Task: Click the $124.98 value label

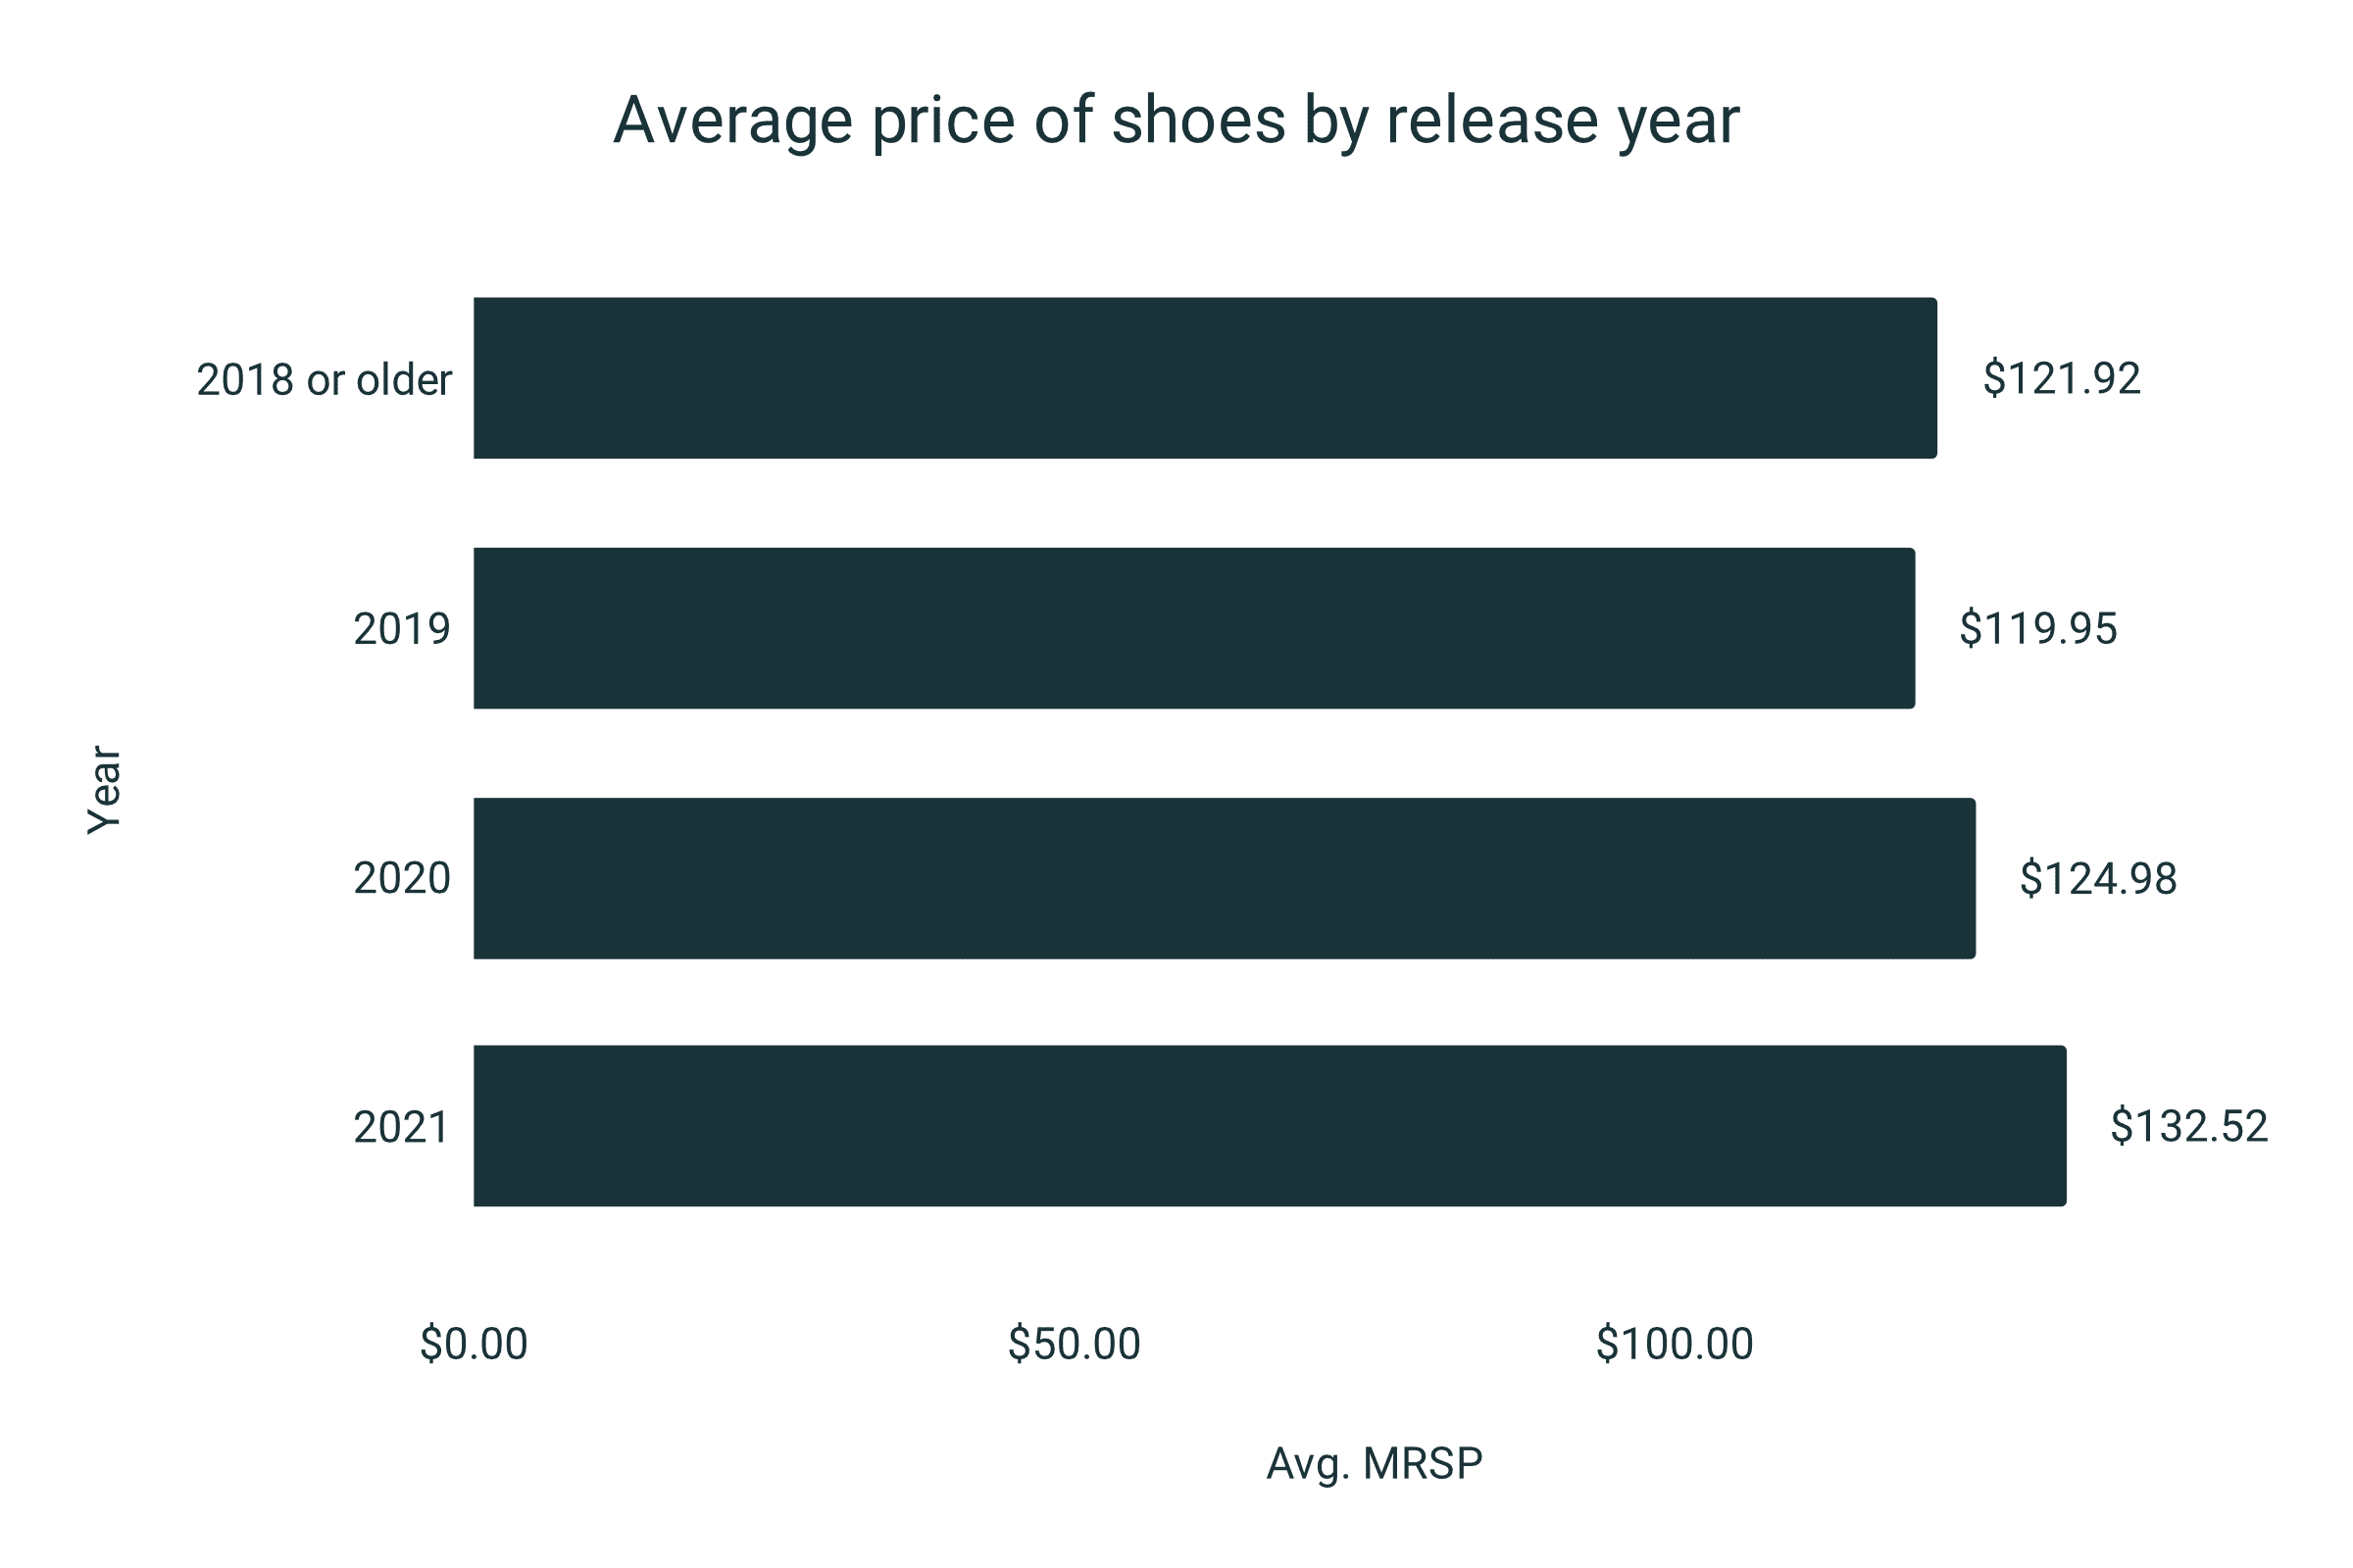Action: pyautogui.click(x=2098, y=879)
